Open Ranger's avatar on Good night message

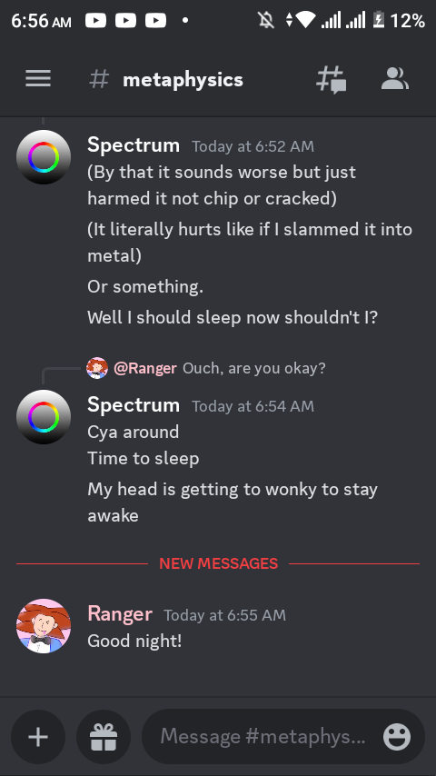click(x=44, y=626)
